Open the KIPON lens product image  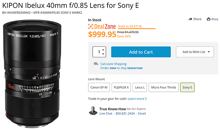(32, 74)
